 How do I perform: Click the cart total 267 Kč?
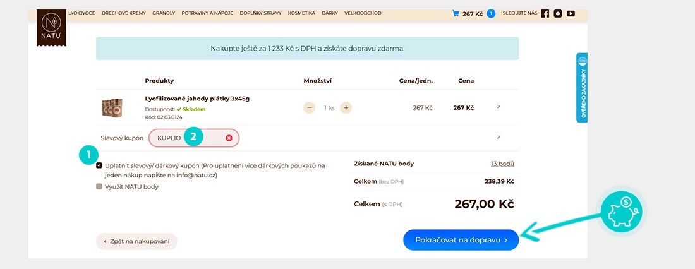(473, 14)
